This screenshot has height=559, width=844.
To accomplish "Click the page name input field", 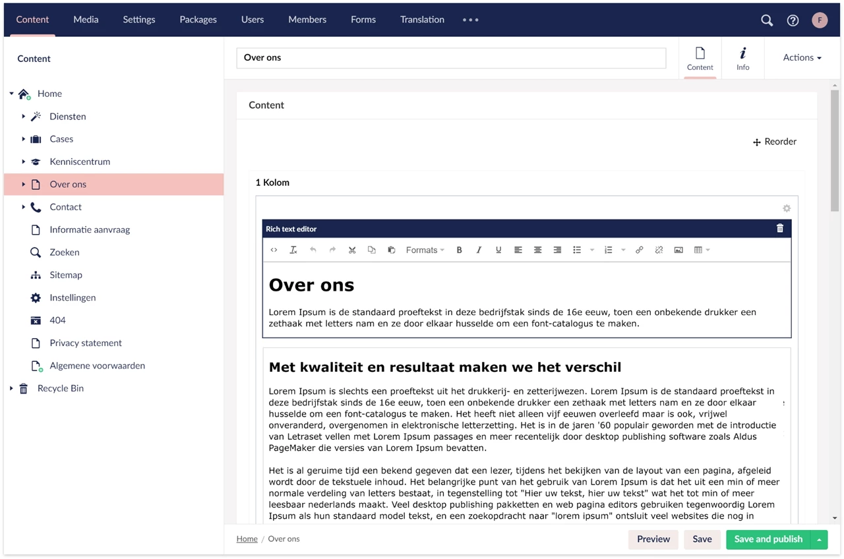I will coord(451,58).
